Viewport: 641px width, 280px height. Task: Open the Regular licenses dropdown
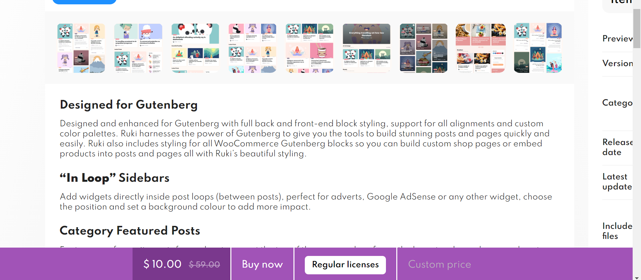click(x=345, y=265)
